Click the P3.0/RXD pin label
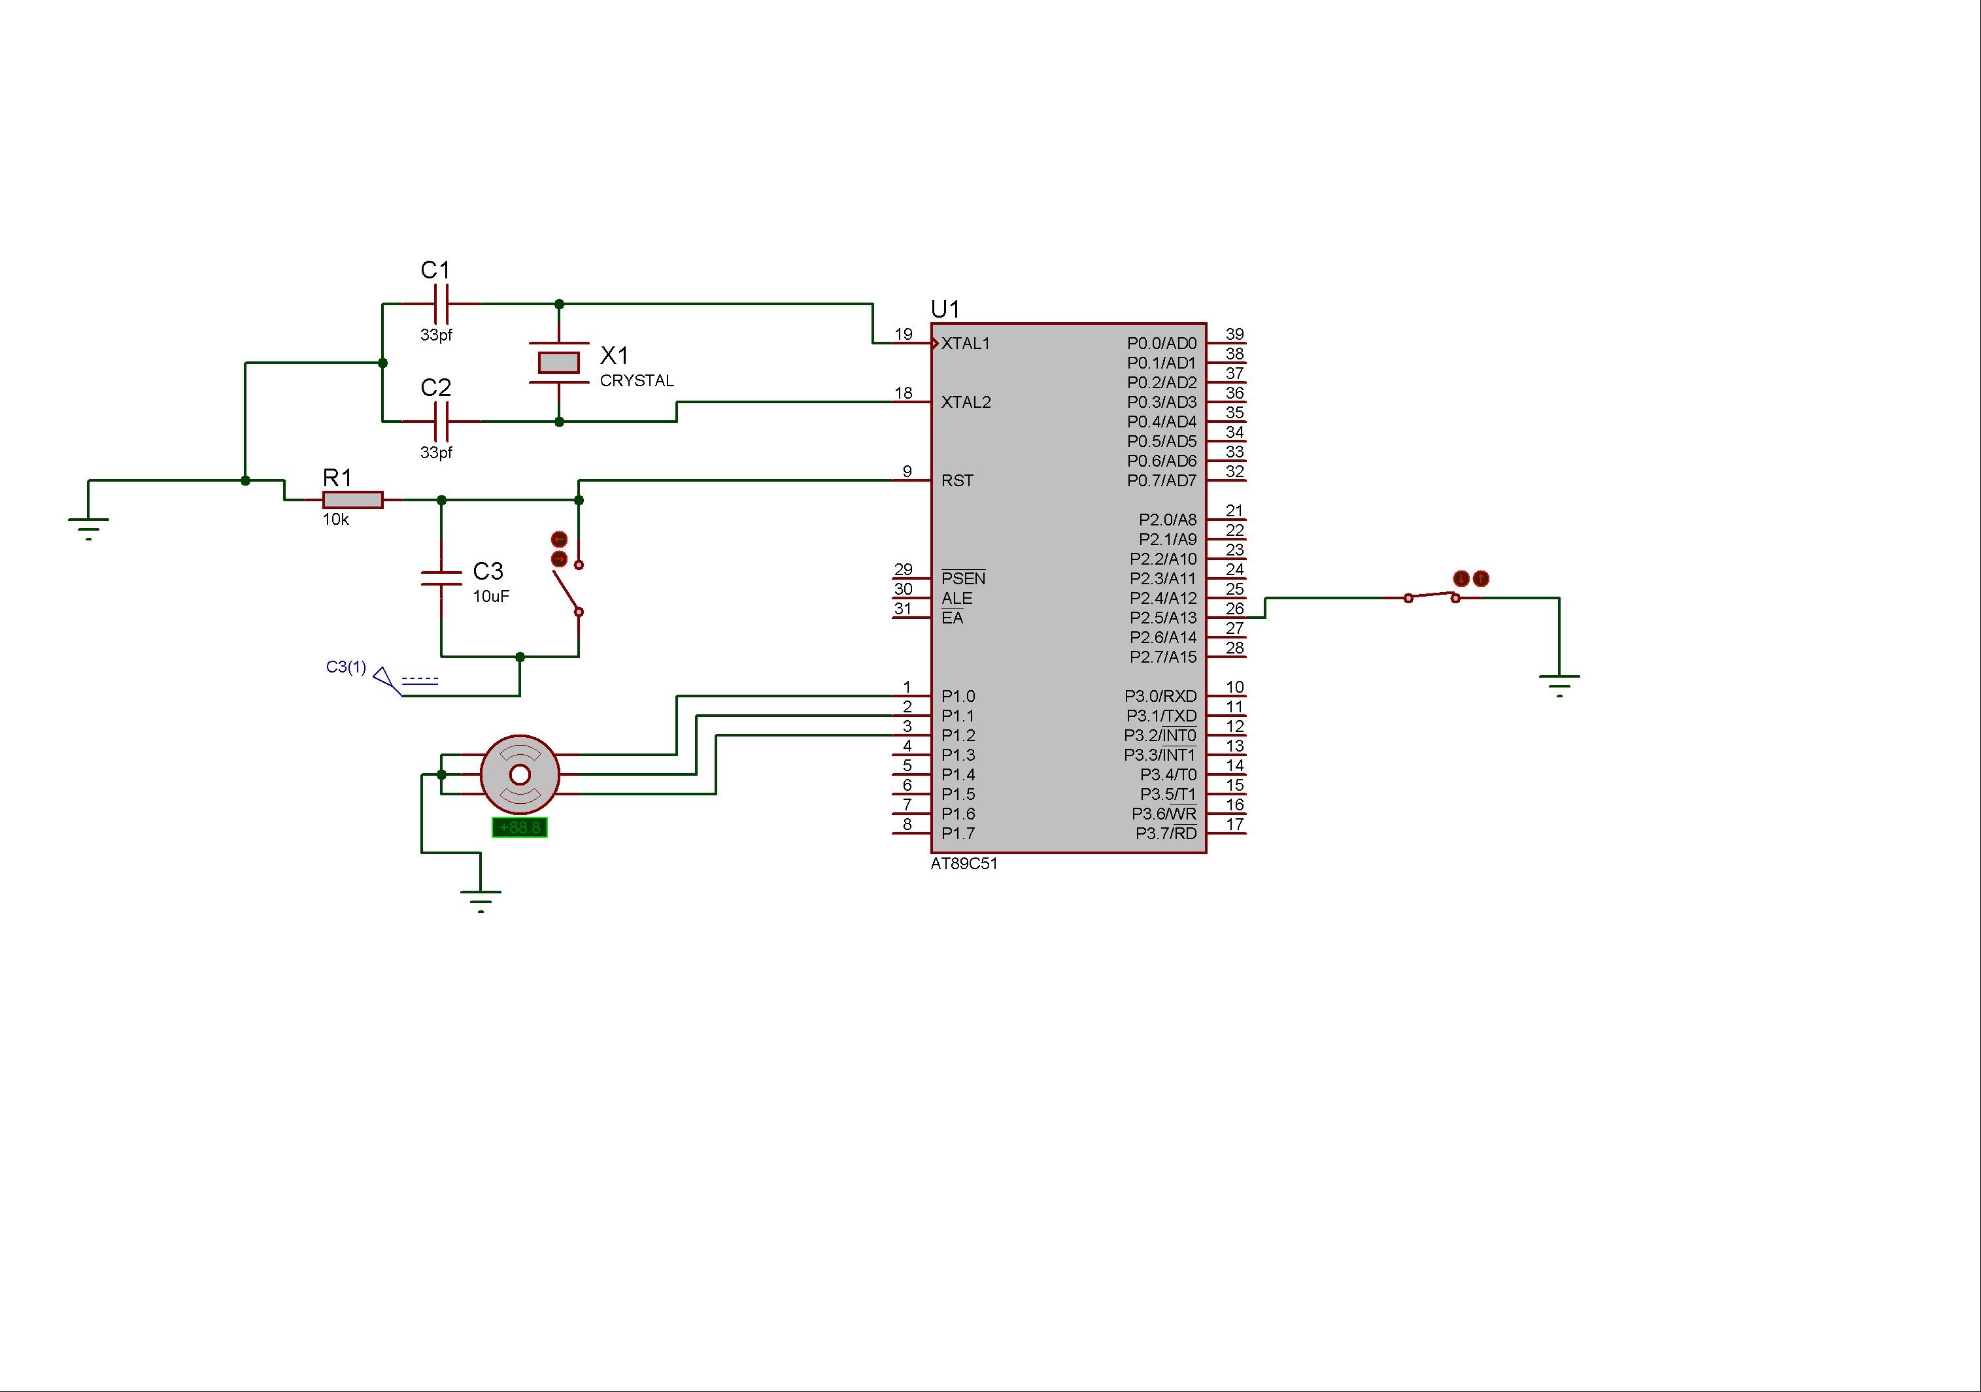 click(x=1160, y=696)
